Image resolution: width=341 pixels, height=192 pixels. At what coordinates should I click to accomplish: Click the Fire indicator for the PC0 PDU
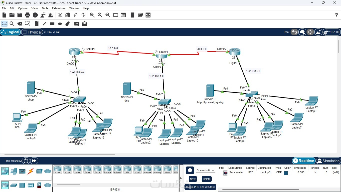pos(225,173)
